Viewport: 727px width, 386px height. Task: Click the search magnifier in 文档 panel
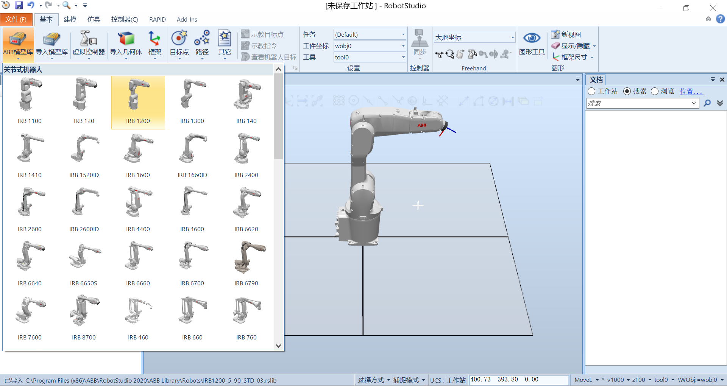pyautogui.click(x=707, y=103)
